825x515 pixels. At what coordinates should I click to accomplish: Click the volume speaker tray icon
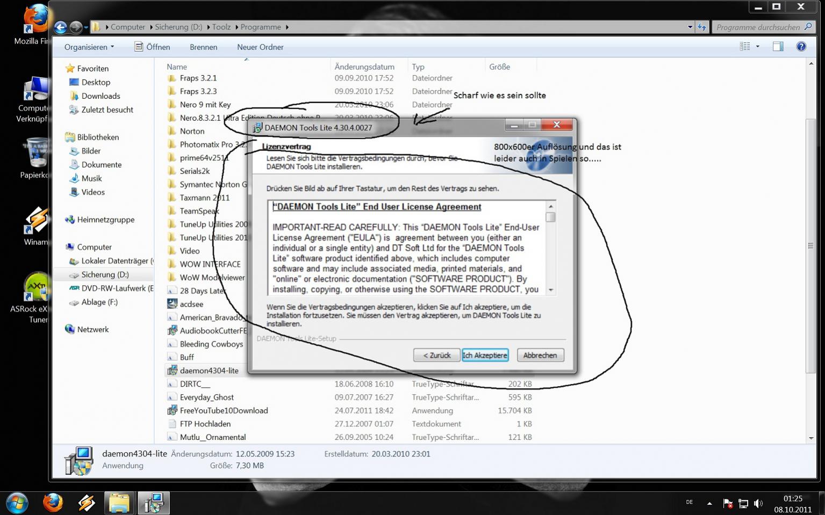pos(758,503)
